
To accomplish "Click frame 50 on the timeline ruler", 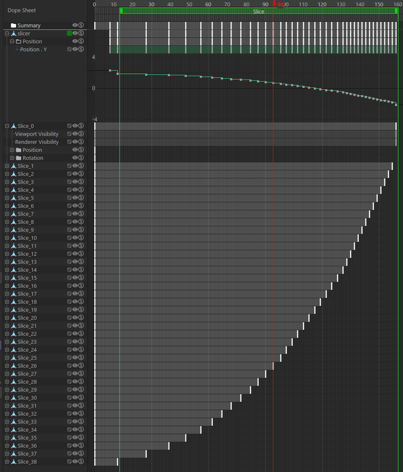I will point(189,4).
